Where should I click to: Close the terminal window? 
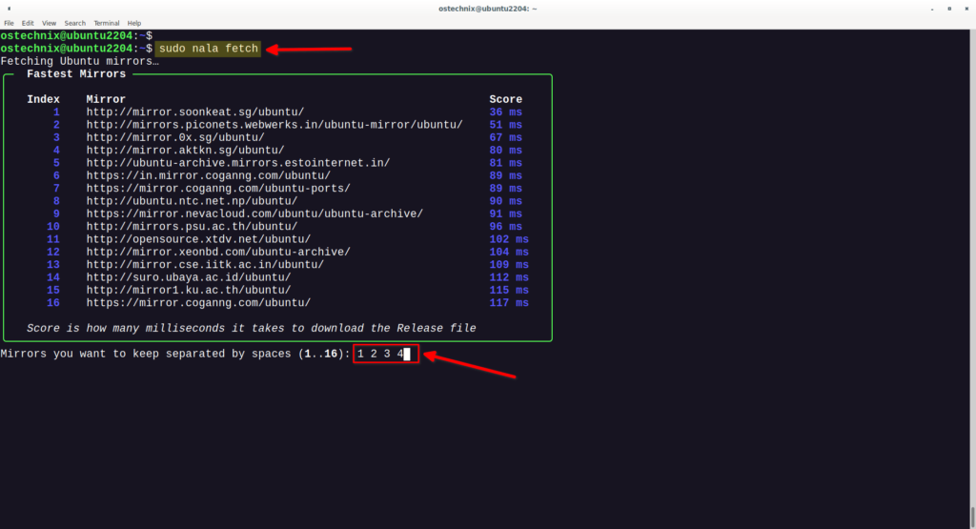[966, 9]
